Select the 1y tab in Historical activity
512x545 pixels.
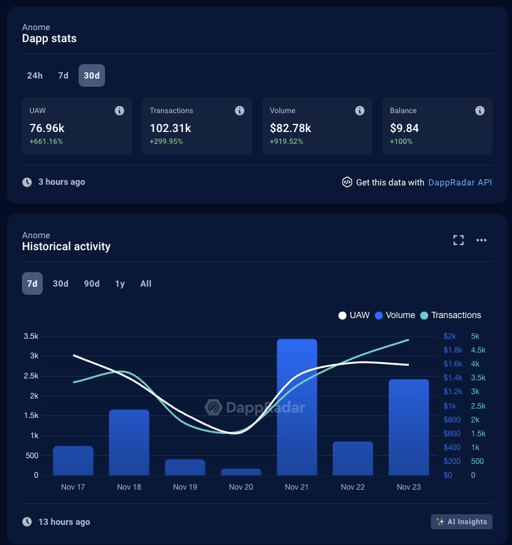click(x=120, y=284)
